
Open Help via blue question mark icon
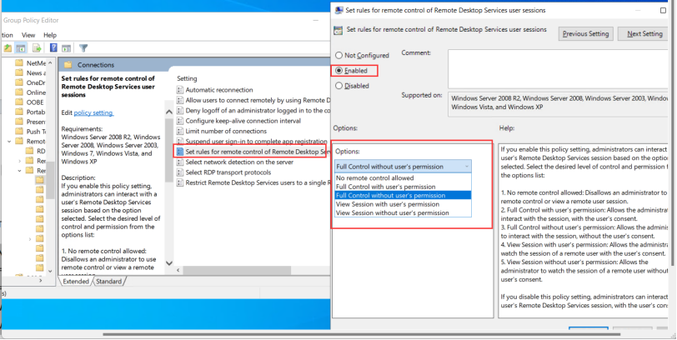[53, 48]
